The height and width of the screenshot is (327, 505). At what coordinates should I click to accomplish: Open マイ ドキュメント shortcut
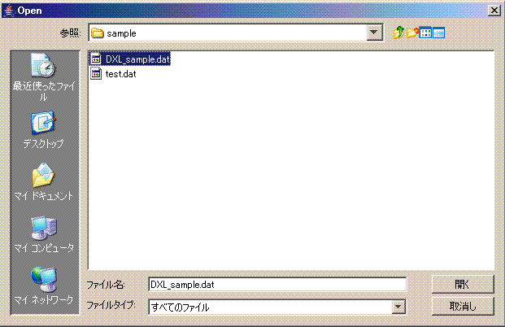coord(44,182)
